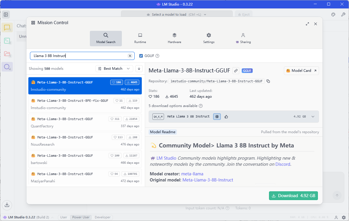Clear the model search field
This screenshot has height=221, width=349.
coord(130,56)
